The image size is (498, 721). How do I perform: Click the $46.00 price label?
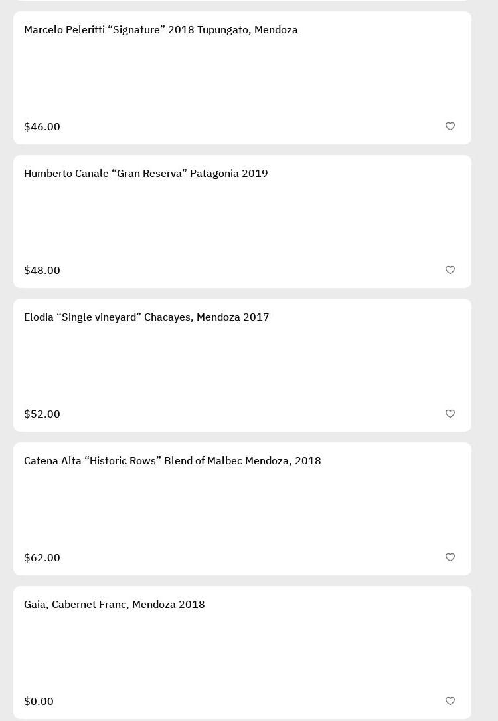click(x=42, y=126)
